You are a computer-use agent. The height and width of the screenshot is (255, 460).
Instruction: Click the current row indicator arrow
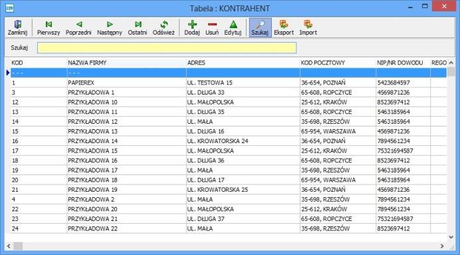(8, 73)
